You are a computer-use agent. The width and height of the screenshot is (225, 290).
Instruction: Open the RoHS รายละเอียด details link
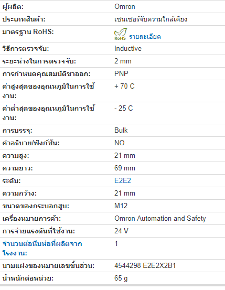(x=145, y=36)
